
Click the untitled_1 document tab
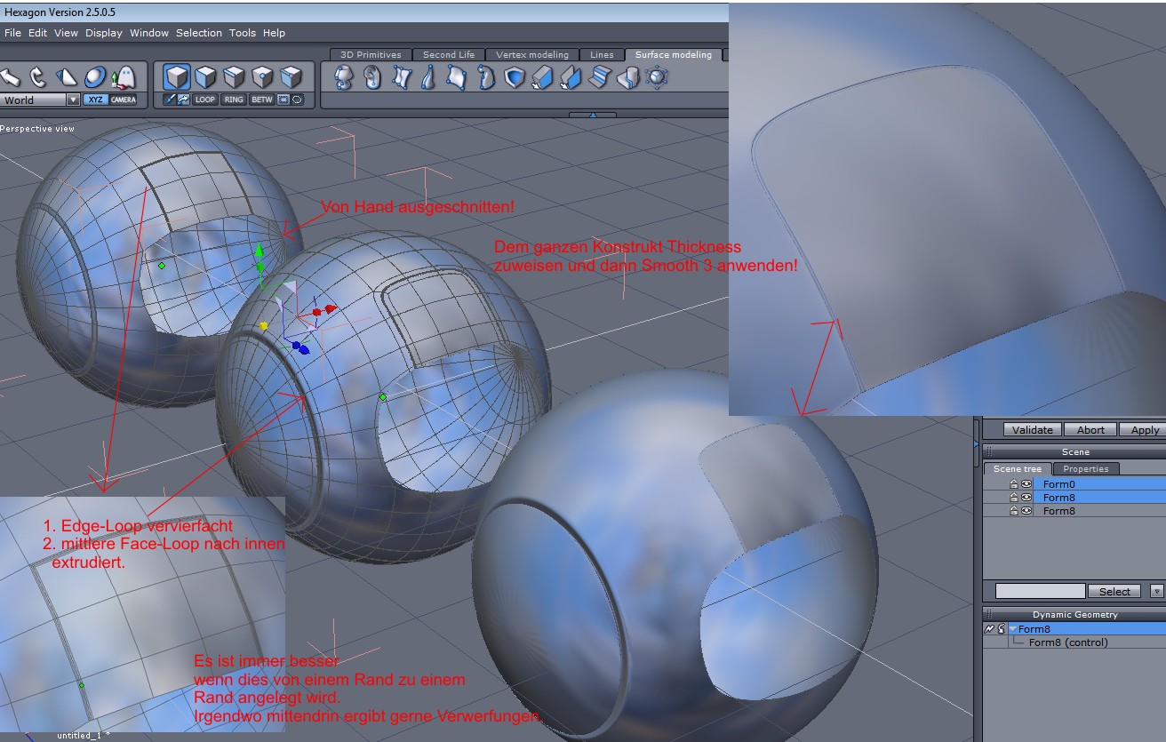(x=83, y=736)
